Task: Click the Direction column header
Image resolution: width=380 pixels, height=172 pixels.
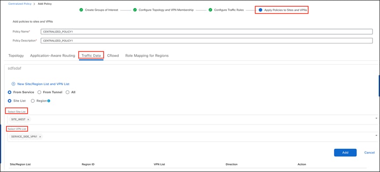Action: click(x=231, y=164)
